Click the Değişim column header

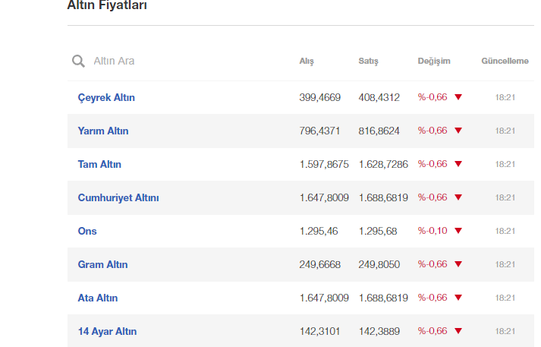click(434, 61)
